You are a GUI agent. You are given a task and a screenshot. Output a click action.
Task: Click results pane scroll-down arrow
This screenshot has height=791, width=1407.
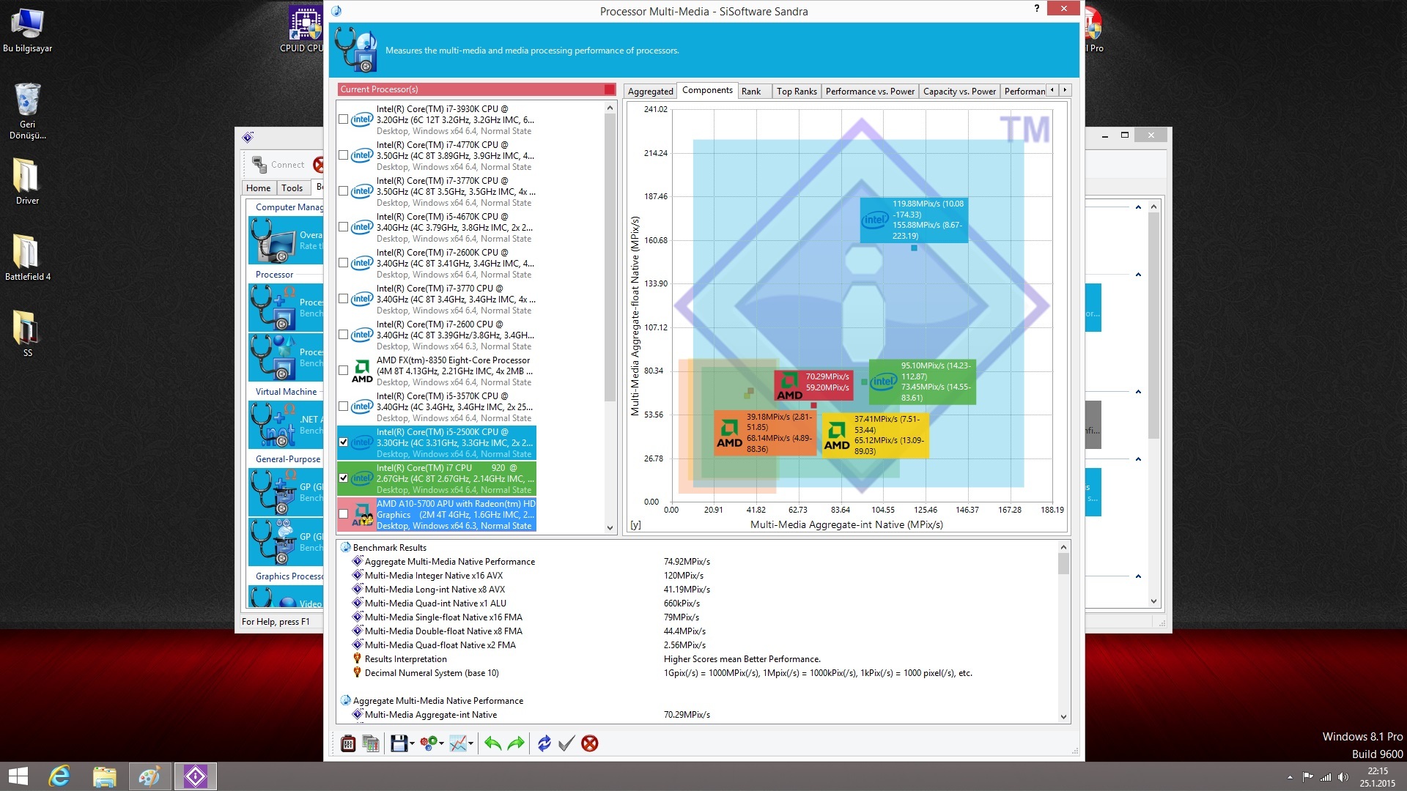(1063, 717)
